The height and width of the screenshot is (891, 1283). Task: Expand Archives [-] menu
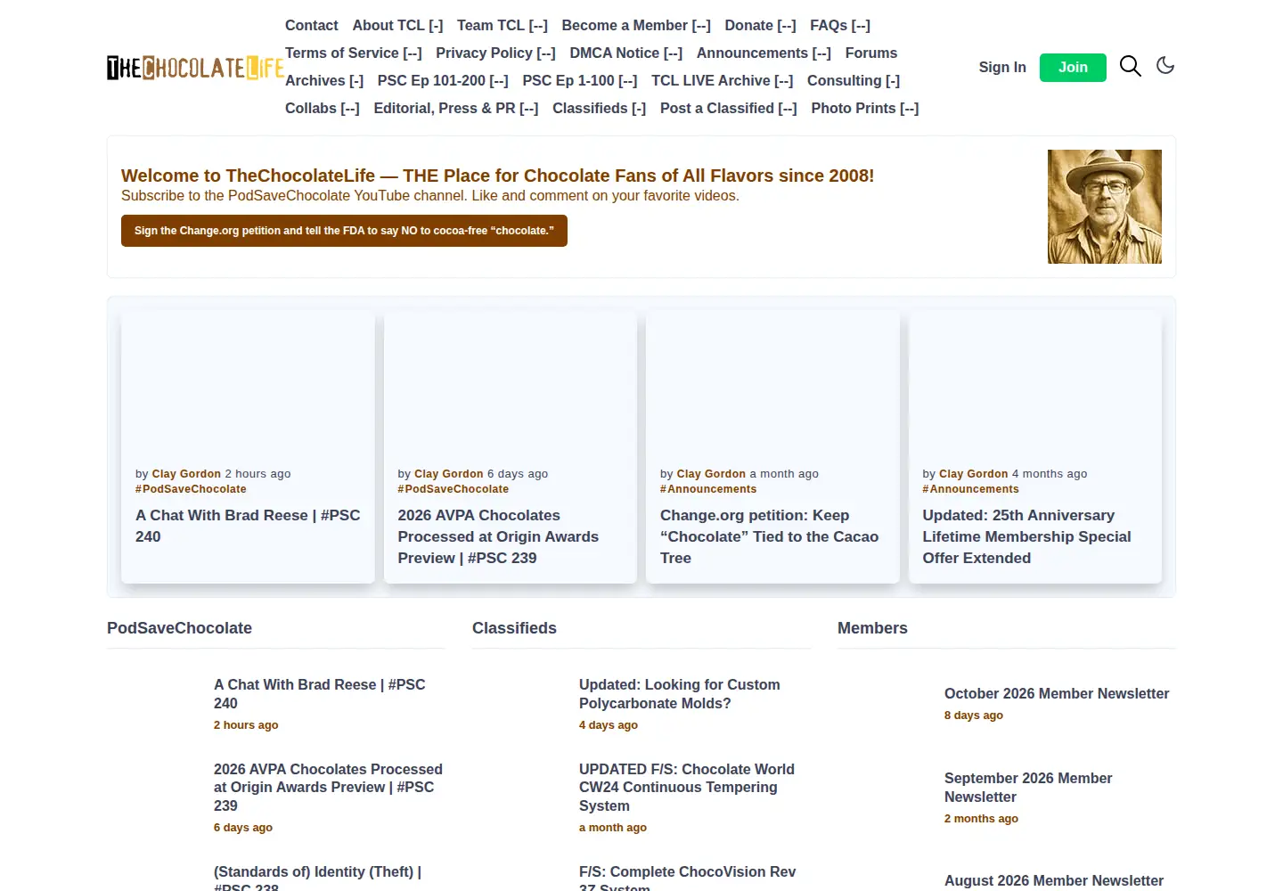(324, 81)
